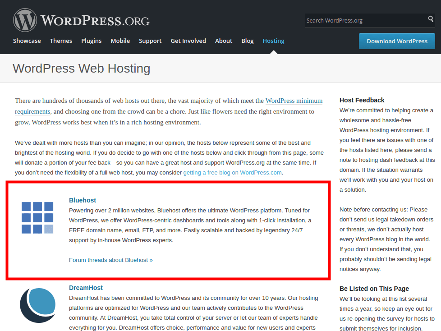The height and width of the screenshot is (331, 441).
Task: Click getting a free blog on WordPress.com
Action: [x=232, y=173]
